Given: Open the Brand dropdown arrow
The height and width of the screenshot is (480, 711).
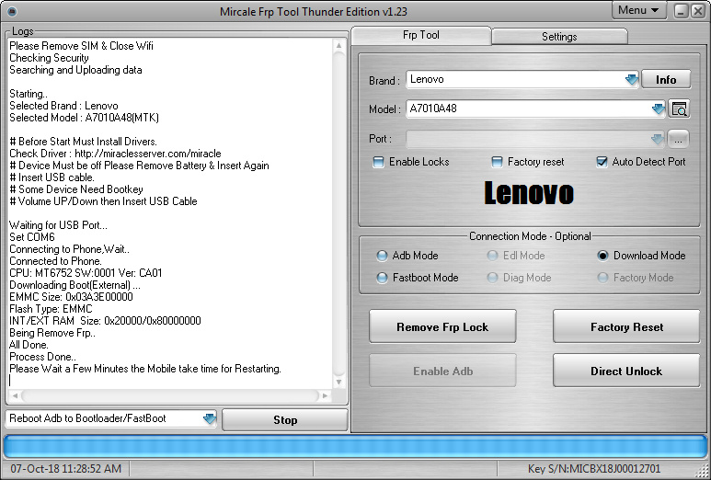Looking at the screenshot, I should 632,80.
